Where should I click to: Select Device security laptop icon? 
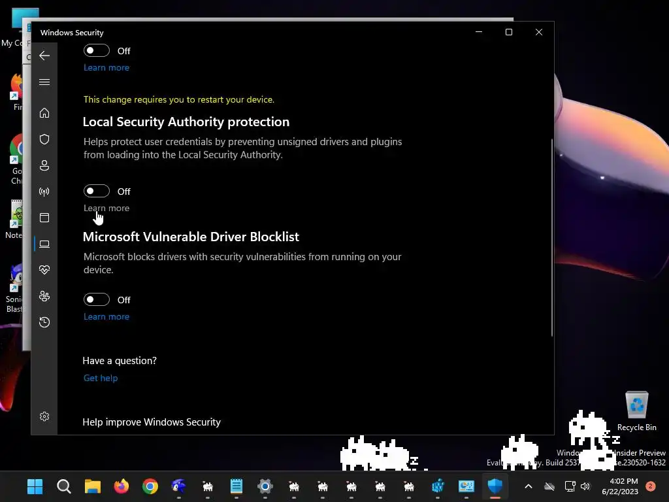(44, 244)
